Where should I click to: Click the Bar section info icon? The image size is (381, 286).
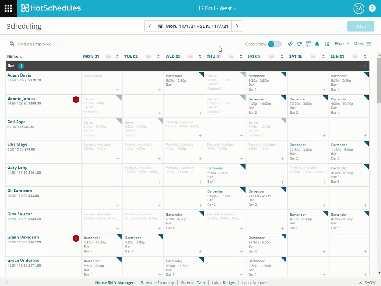tap(21, 66)
